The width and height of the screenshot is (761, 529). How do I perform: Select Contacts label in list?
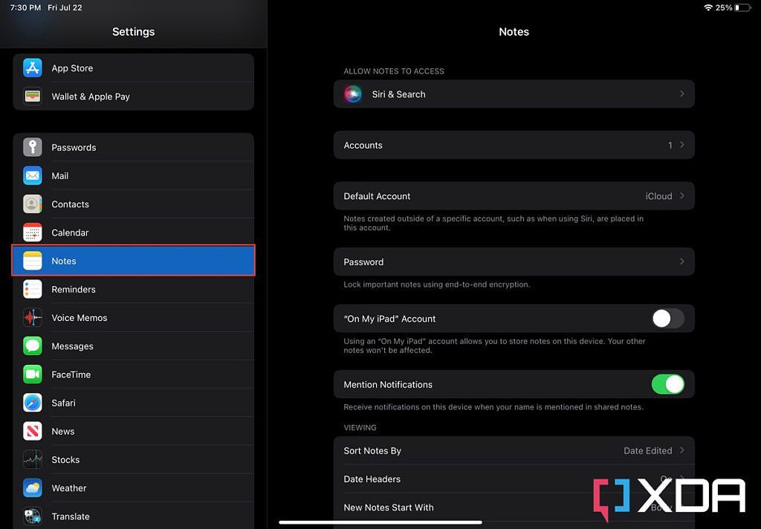[x=71, y=204]
